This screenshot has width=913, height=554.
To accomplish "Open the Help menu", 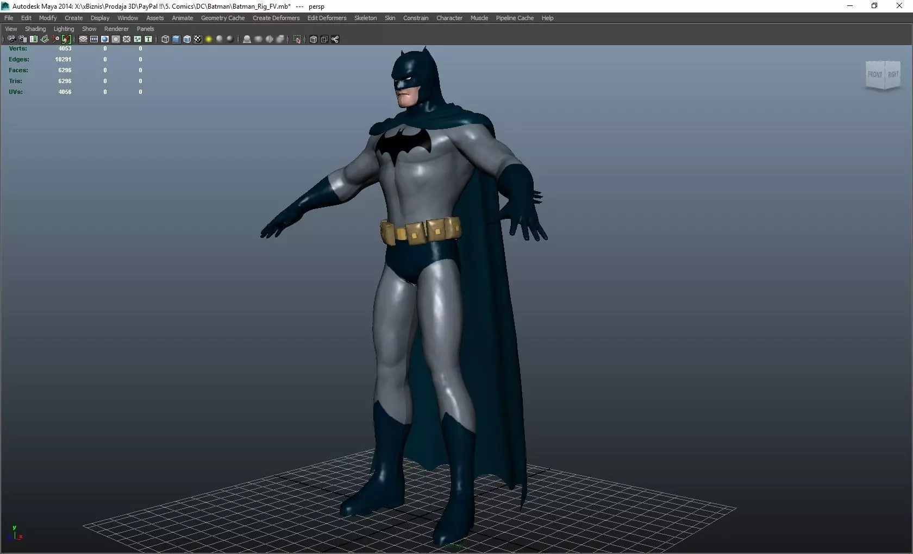I will coord(547,18).
